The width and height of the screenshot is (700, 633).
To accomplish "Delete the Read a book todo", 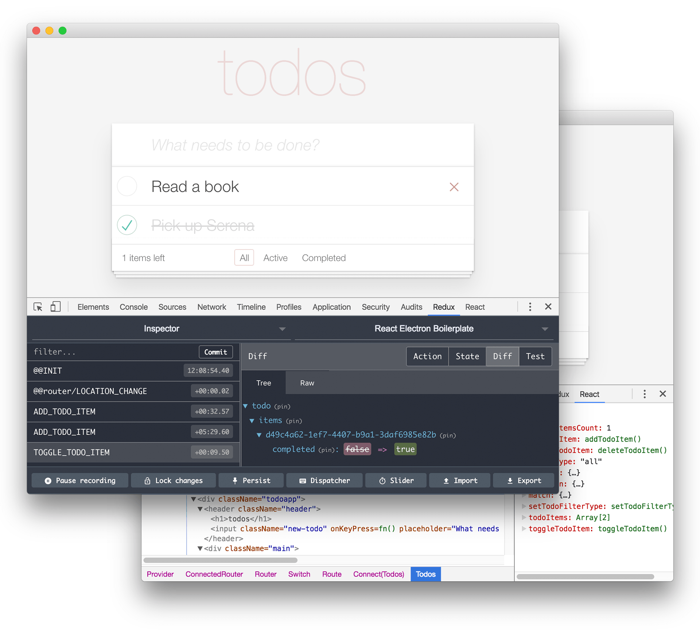I will pyautogui.click(x=454, y=187).
